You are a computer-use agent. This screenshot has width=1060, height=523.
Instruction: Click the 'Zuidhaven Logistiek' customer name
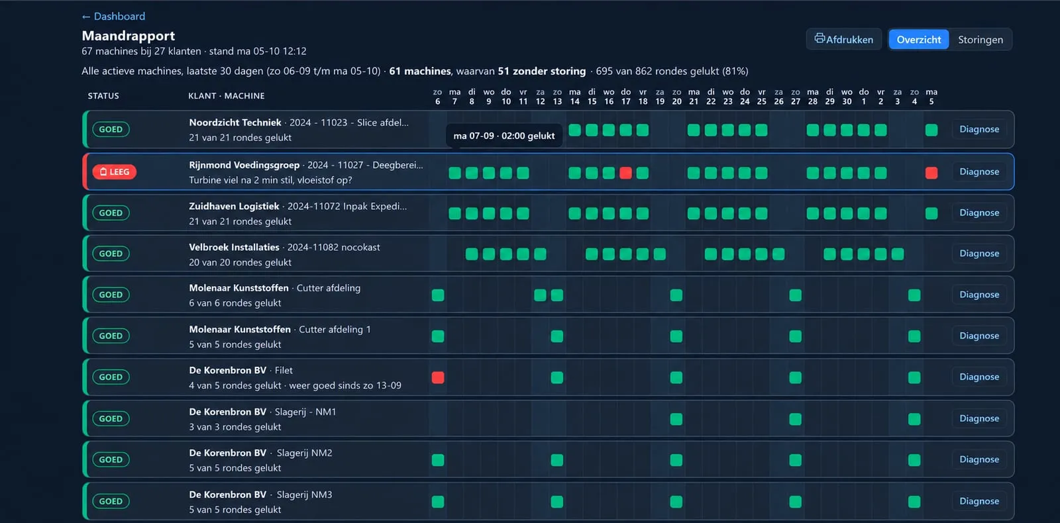coord(234,206)
